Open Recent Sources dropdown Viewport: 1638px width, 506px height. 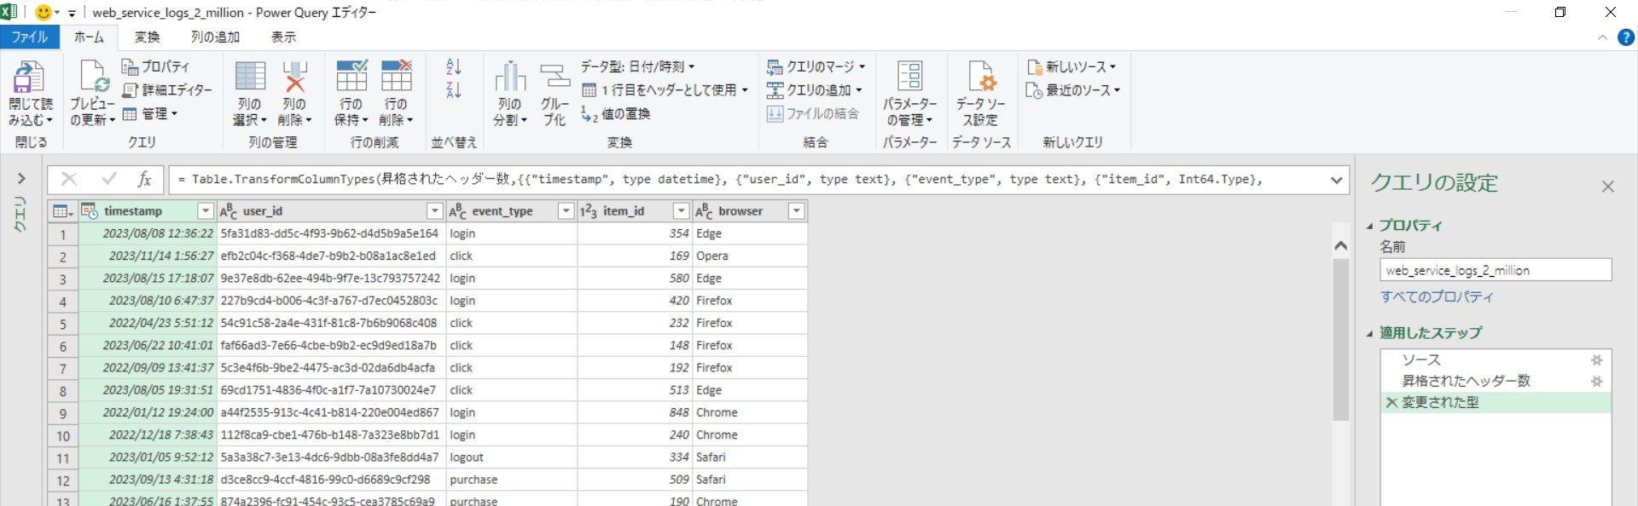[x=1074, y=89]
